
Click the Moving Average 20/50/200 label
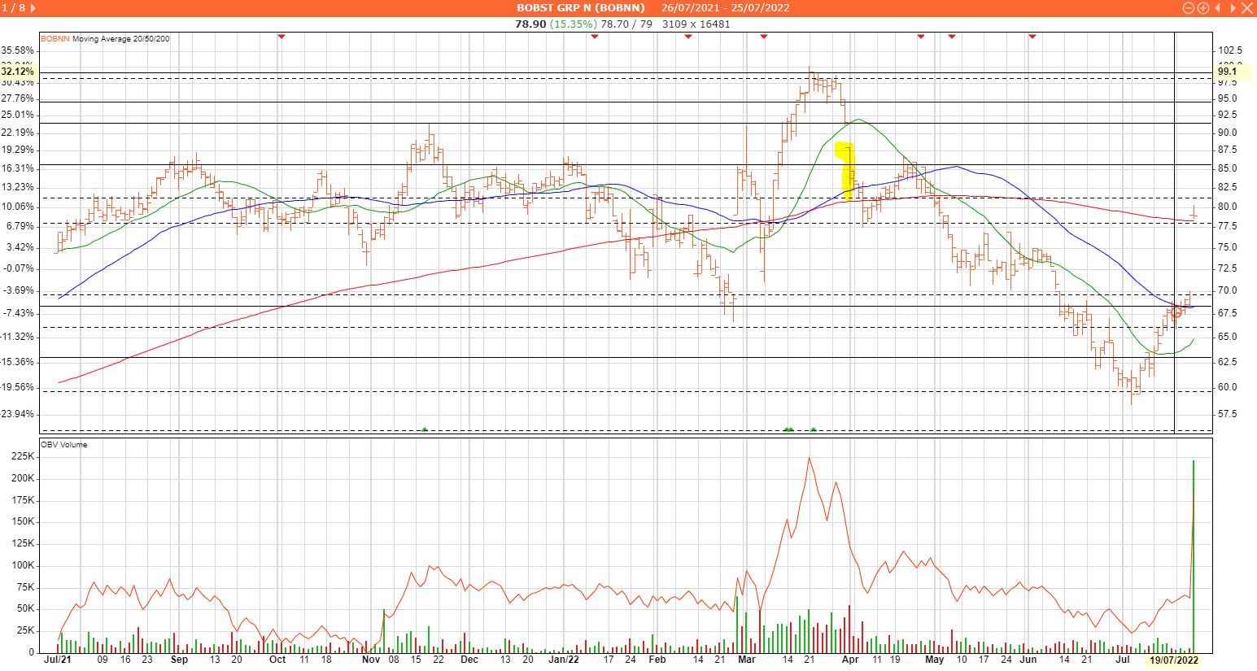click(x=120, y=38)
